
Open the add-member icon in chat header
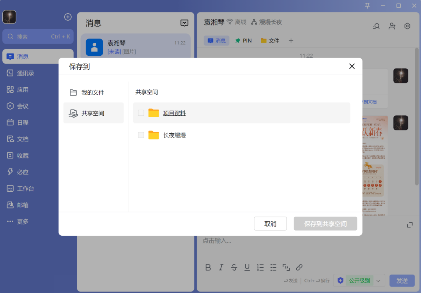[x=392, y=26]
